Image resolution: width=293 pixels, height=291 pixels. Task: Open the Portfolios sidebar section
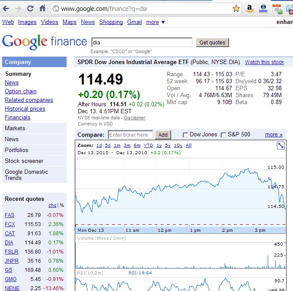34,150
